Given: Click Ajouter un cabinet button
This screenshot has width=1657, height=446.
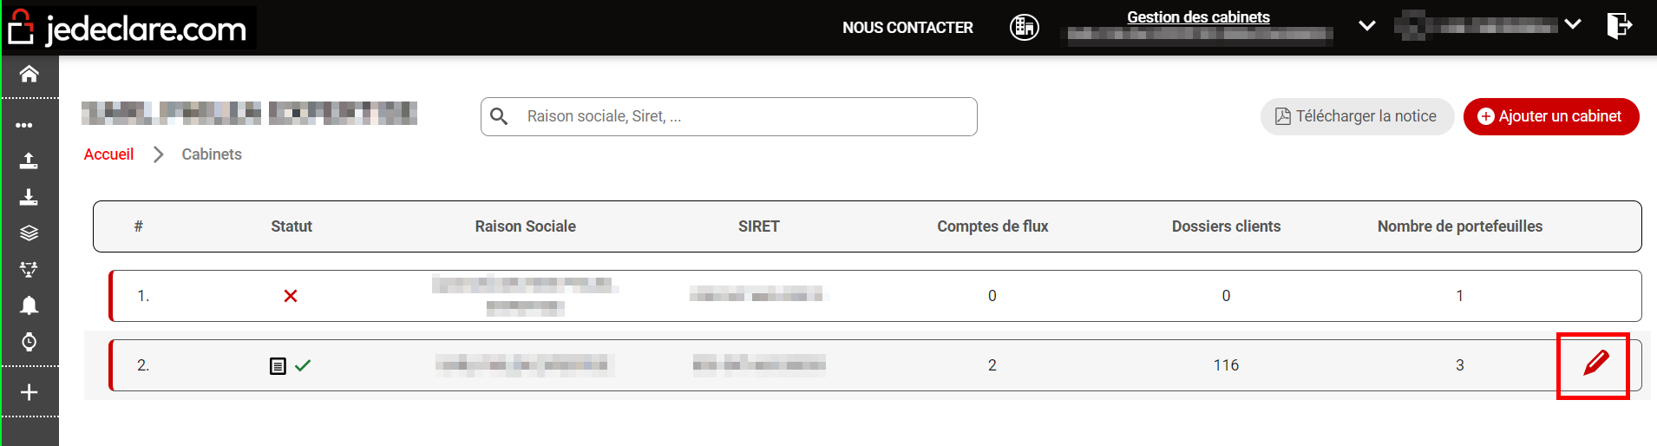Looking at the screenshot, I should [x=1551, y=116].
